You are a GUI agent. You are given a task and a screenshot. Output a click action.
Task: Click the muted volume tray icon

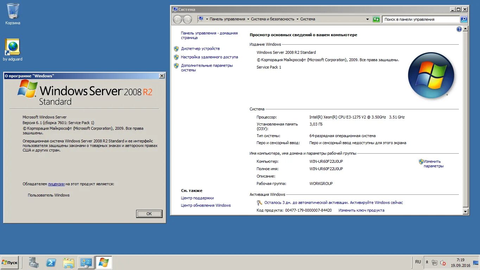pos(443,262)
